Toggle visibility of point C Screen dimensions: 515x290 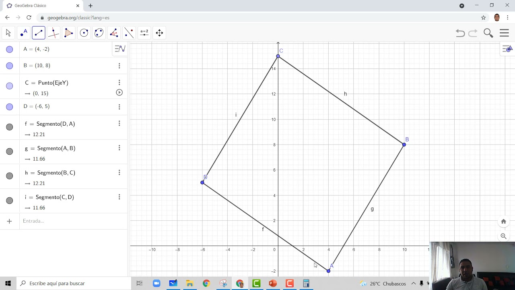click(x=10, y=86)
